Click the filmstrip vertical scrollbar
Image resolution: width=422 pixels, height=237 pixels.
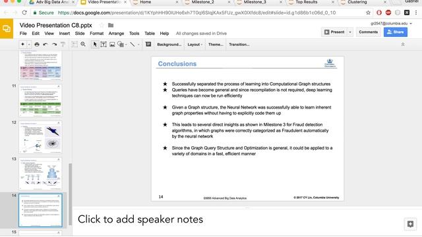pyautogui.click(x=71, y=194)
